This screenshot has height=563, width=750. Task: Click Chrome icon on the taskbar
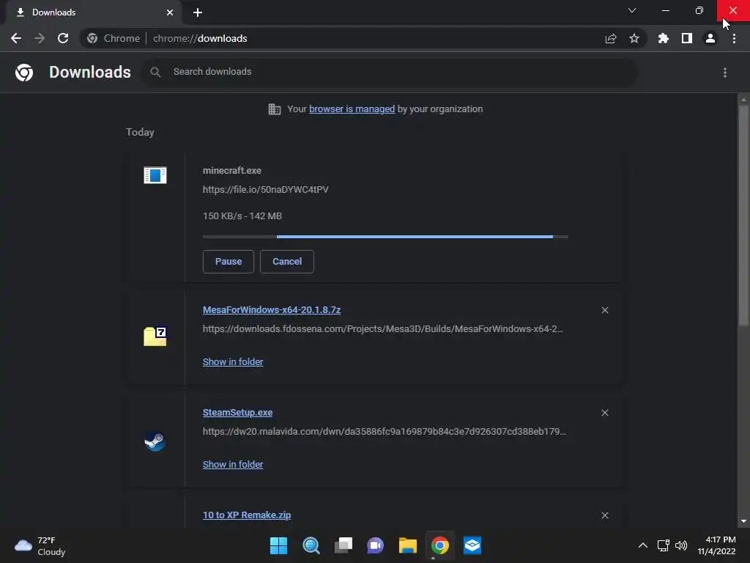coord(440,545)
